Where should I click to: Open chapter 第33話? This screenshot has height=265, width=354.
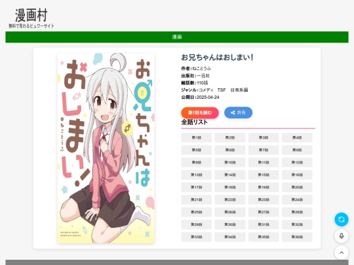click(x=197, y=237)
